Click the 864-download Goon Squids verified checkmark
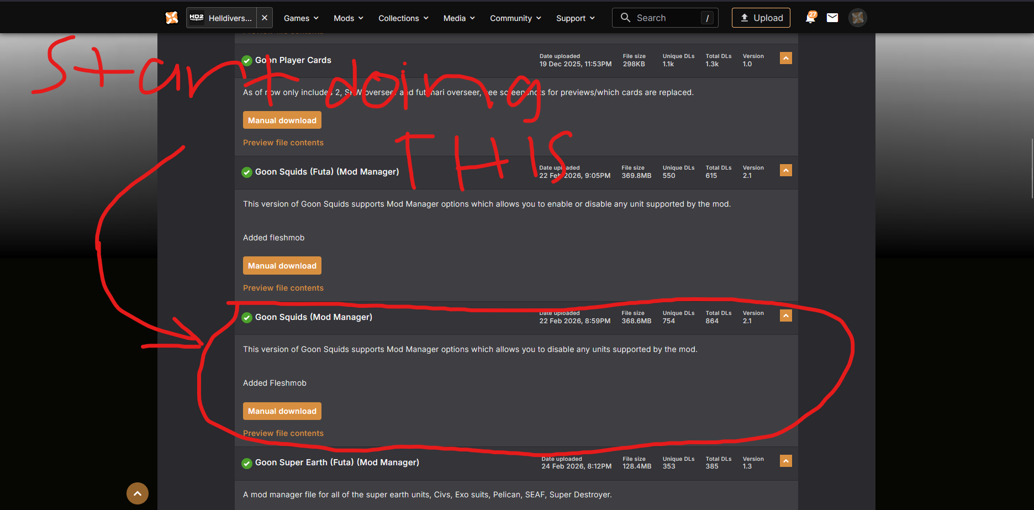Screen dimensions: 1034x510 (247, 318)
